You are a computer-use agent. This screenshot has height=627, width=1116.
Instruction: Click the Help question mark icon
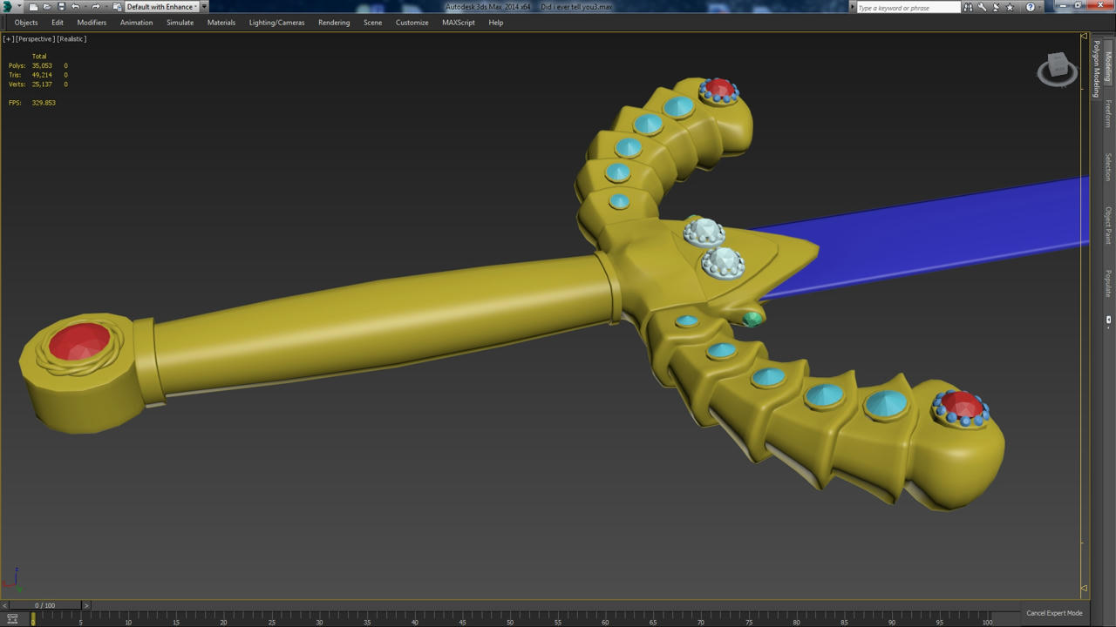point(1030,7)
